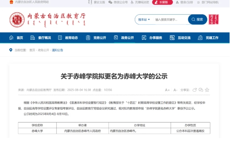The image size is (236, 144).
Task: Go to 首页 in breadcrumb
Action: click(32, 50)
